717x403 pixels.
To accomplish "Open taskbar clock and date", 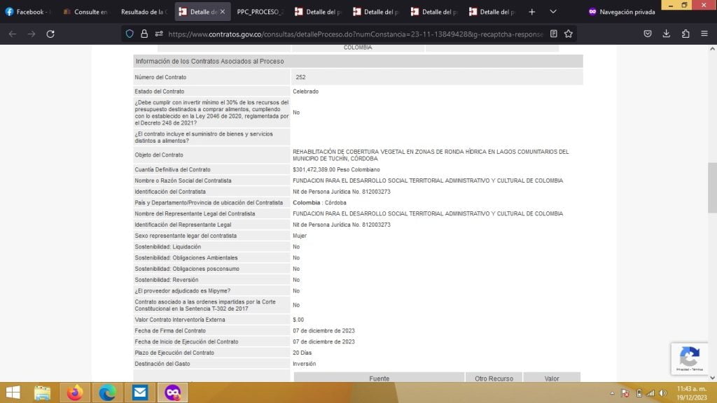I will click(691, 393).
